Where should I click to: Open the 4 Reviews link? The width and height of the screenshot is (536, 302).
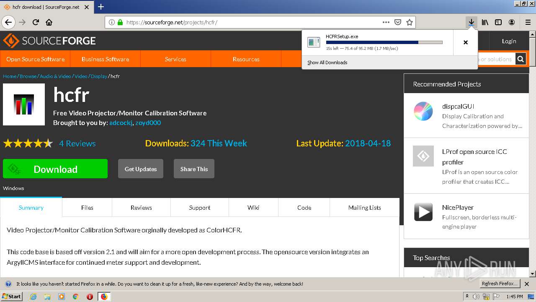tap(77, 143)
